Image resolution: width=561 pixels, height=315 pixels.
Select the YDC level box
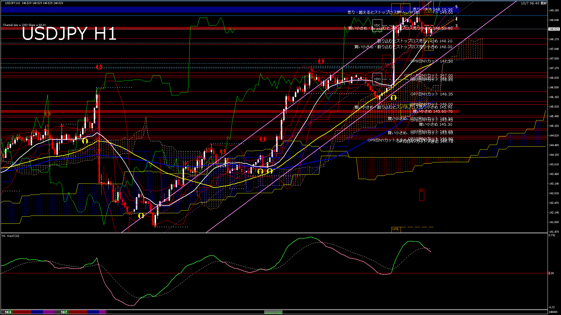coord(377,25)
